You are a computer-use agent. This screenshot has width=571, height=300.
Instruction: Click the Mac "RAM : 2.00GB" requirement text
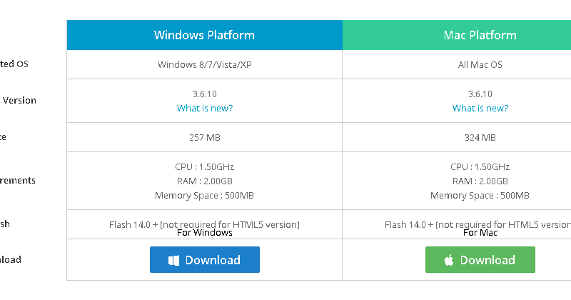pos(480,181)
